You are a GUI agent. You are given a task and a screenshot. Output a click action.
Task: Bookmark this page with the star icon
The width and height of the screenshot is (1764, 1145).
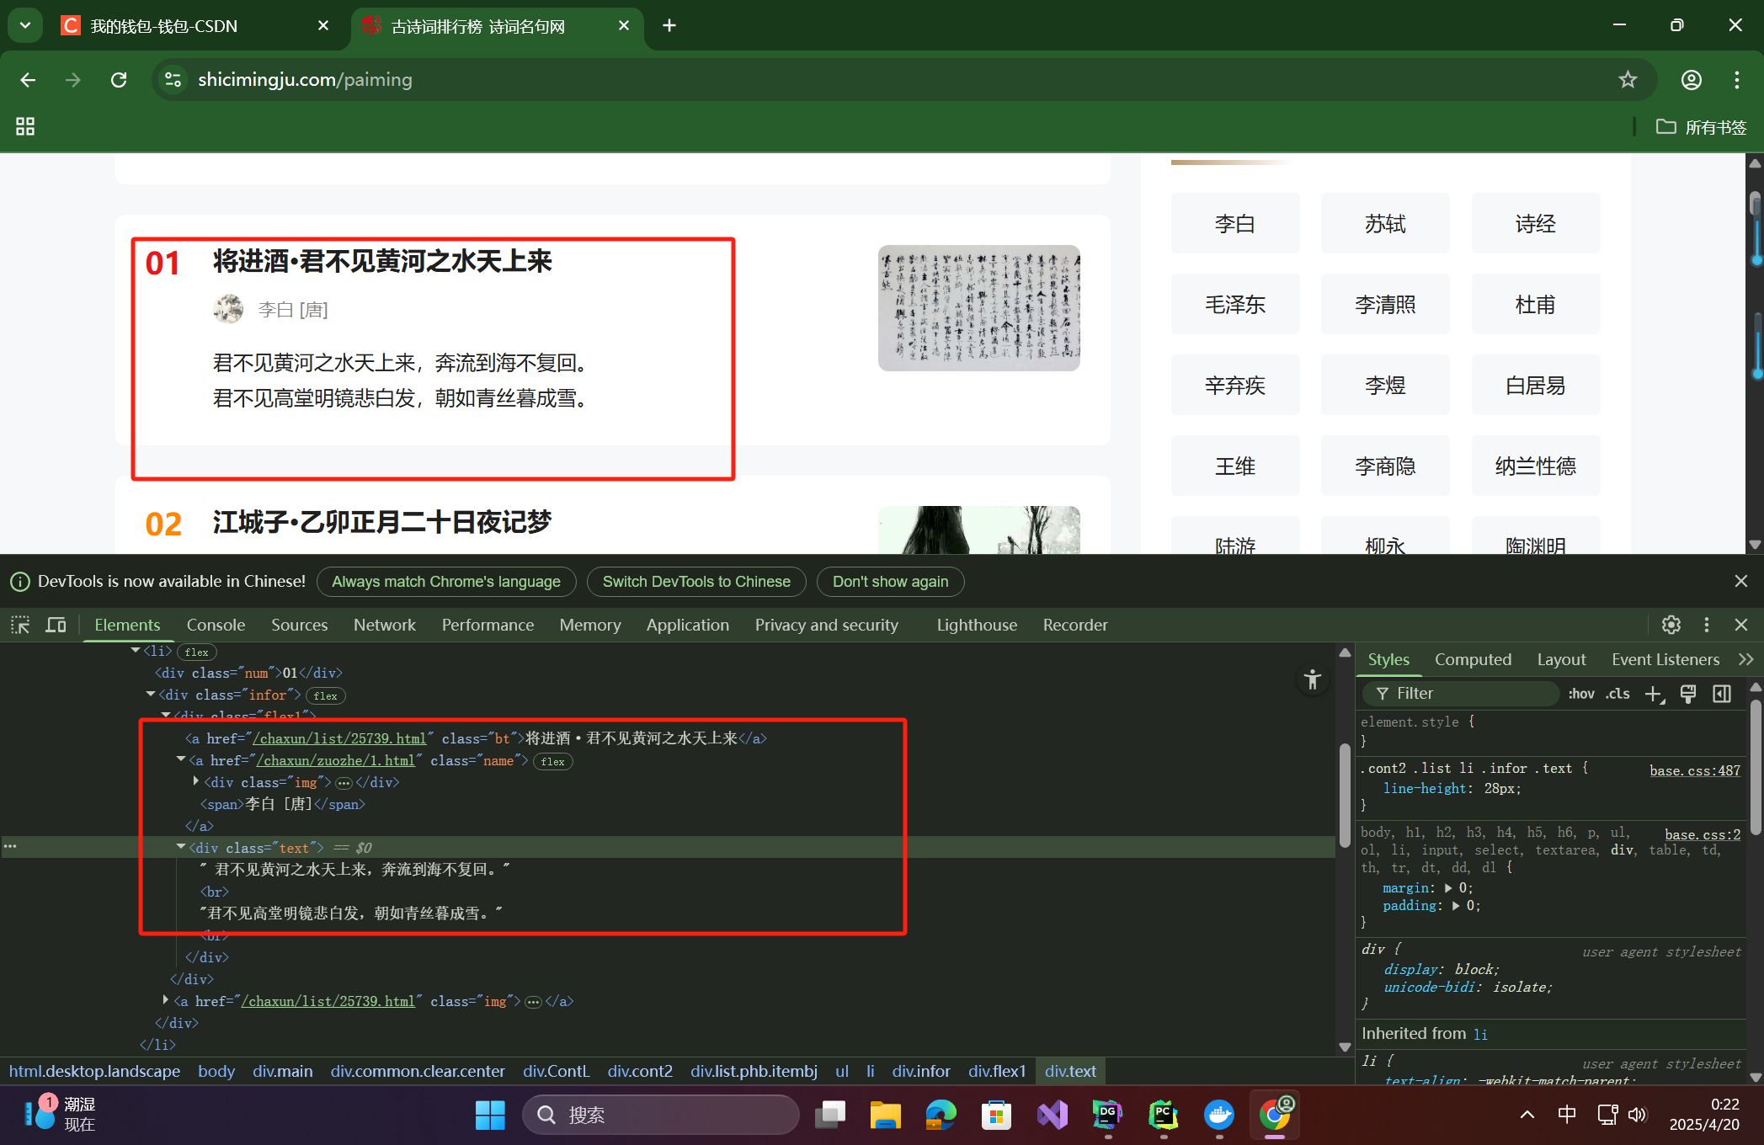[1627, 79]
